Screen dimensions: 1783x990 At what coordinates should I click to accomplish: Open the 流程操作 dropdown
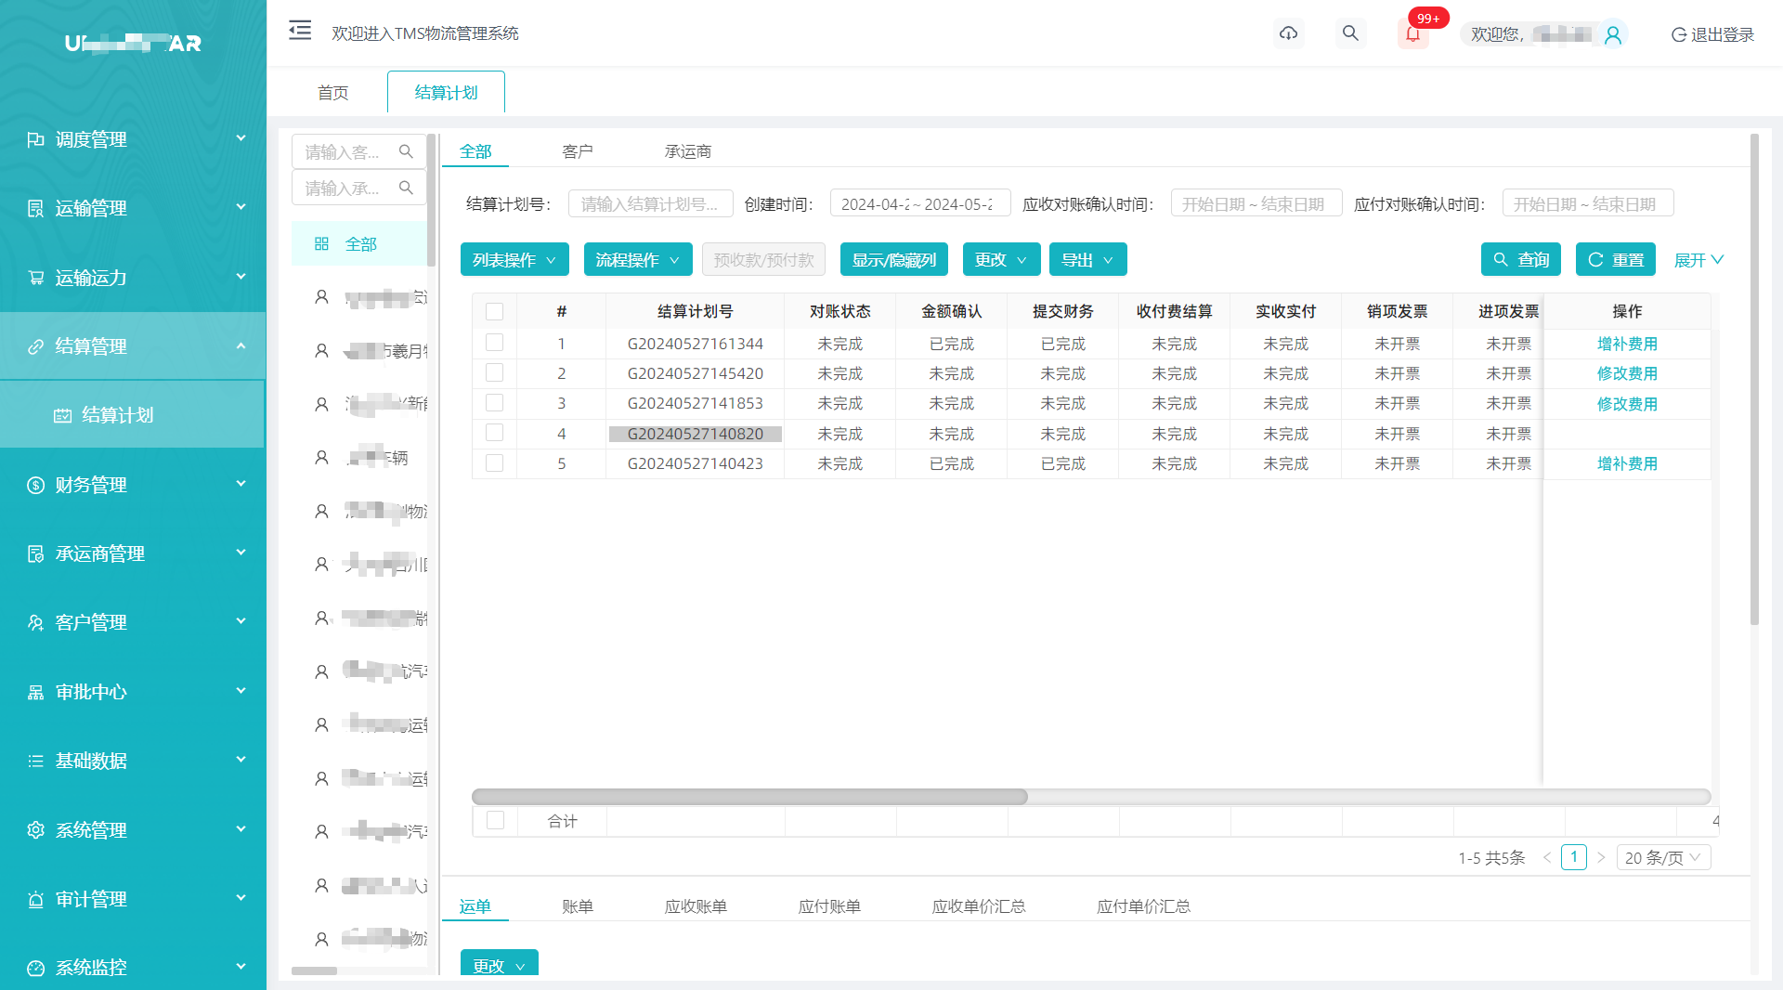tap(638, 260)
